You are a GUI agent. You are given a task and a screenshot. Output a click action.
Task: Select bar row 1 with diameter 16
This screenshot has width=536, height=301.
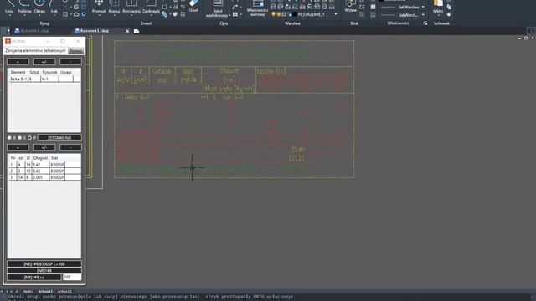click(x=44, y=165)
